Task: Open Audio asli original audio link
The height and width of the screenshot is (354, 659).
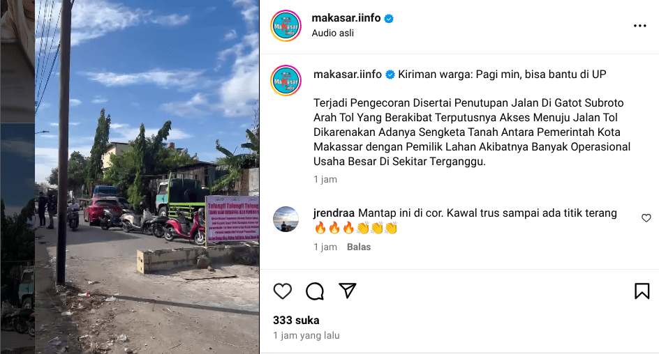Action: [332, 33]
